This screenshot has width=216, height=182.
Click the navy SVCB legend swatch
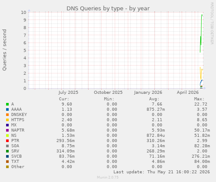(x=7, y=156)
